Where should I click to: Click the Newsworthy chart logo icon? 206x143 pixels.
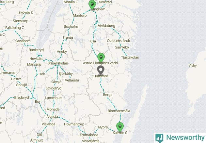pos(159,138)
